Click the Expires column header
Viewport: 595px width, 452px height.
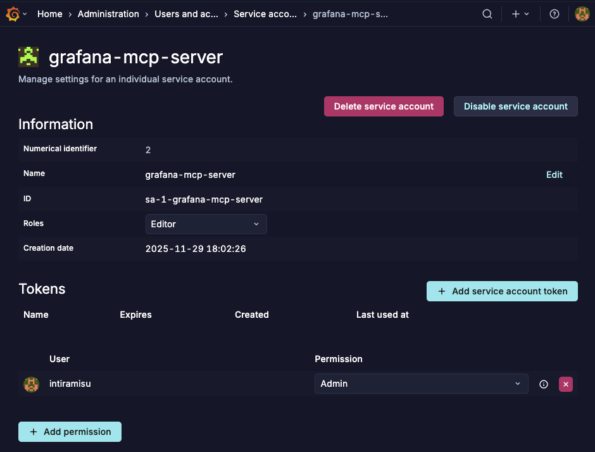tap(135, 315)
